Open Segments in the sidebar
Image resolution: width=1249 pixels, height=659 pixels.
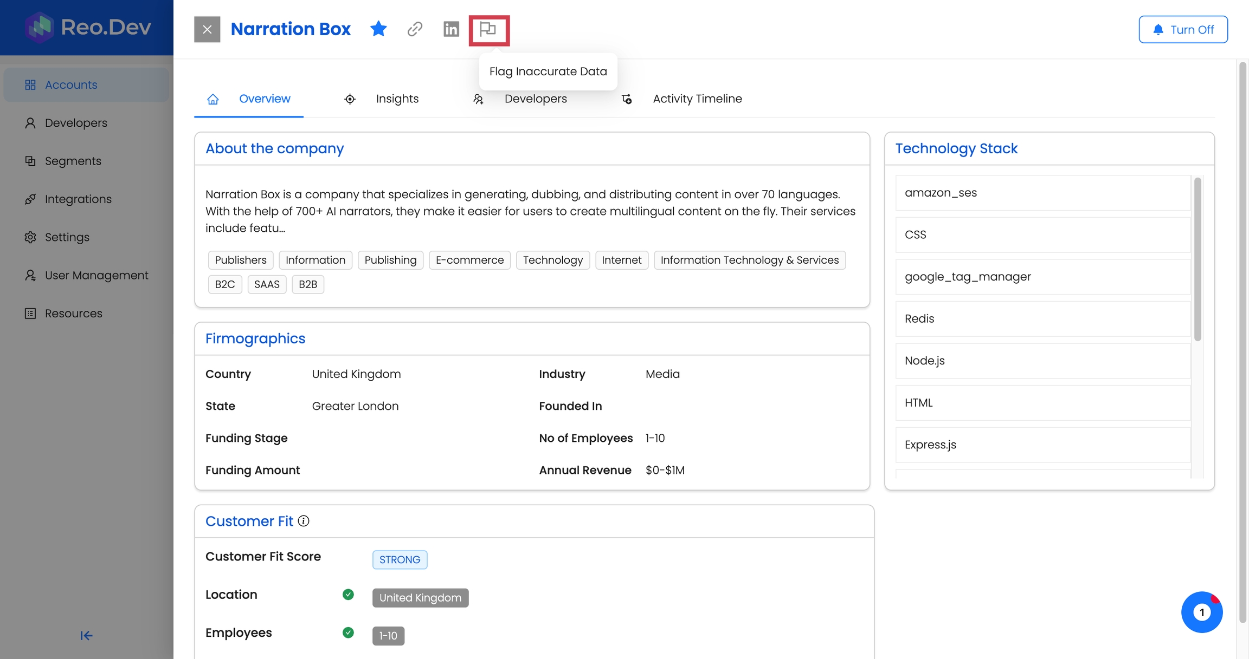[x=73, y=161]
